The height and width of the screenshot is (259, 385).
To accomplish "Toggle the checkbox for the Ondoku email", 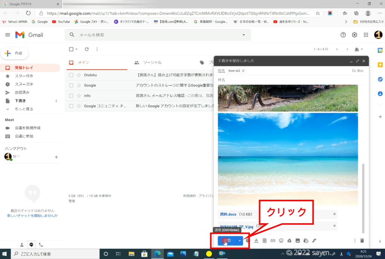I will [71, 75].
